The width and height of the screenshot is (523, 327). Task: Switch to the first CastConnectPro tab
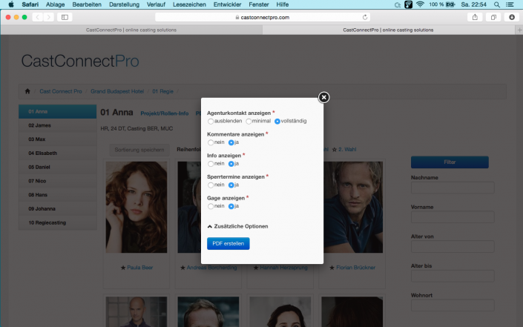pos(131,30)
